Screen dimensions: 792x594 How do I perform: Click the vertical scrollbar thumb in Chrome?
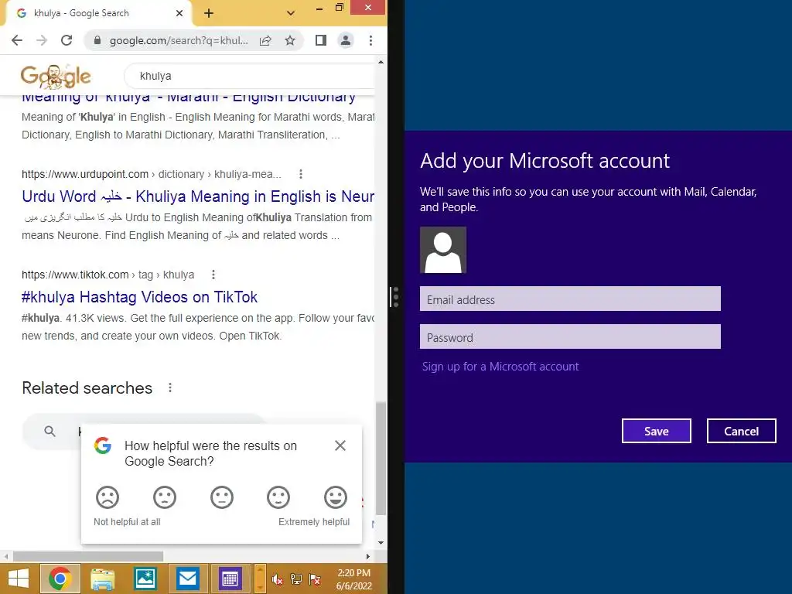381,458
